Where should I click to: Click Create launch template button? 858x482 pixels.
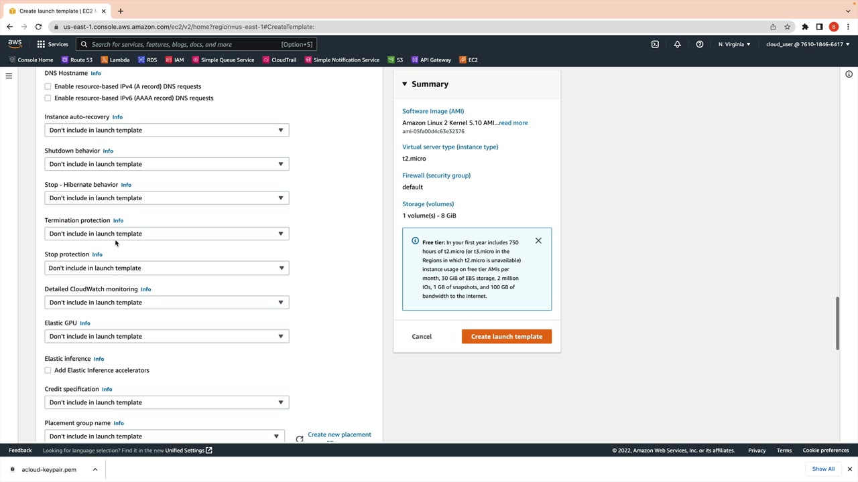tap(507, 337)
